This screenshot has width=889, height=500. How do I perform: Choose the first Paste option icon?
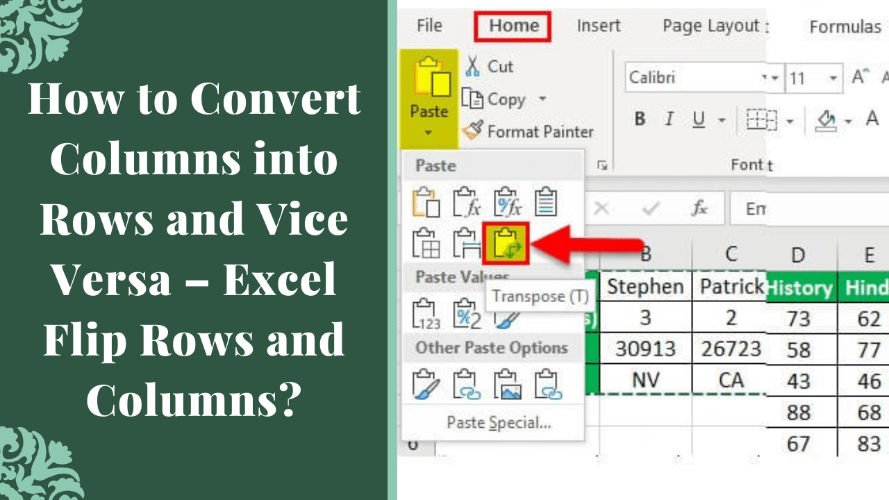coord(426,202)
